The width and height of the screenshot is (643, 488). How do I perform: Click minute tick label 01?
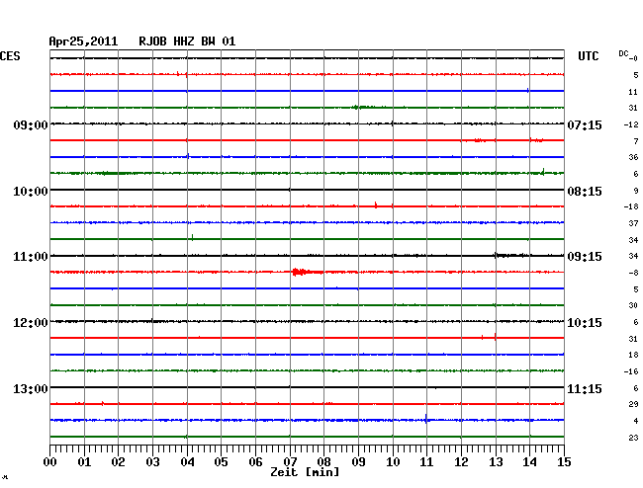(84, 462)
